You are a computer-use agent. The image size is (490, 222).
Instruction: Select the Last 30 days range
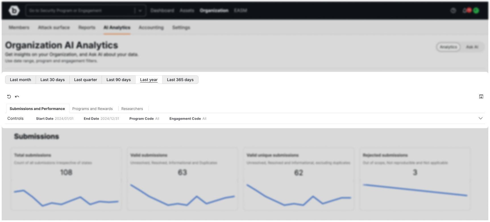tap(53, 80)
